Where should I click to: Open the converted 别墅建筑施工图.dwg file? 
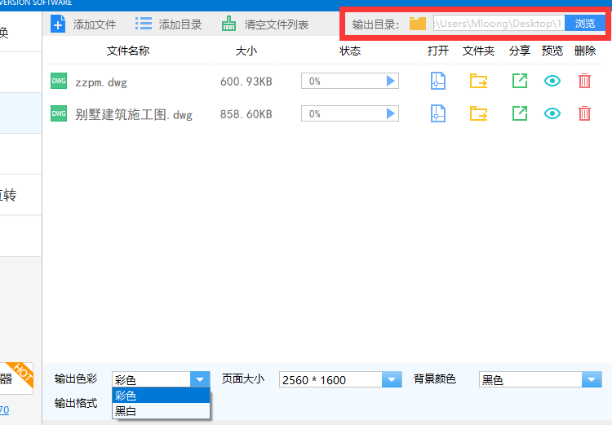tap(438, 113)
